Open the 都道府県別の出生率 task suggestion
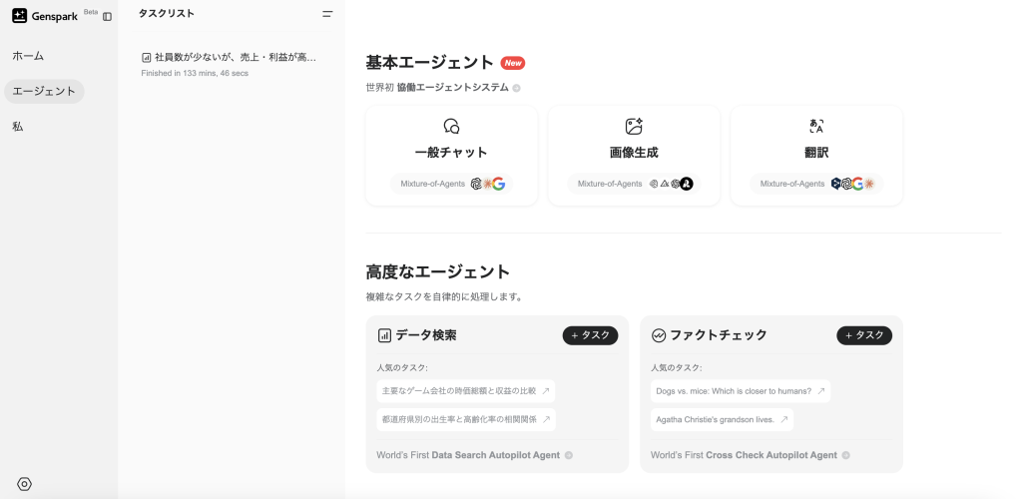1022x499 pixels. (x=465, y=419)
